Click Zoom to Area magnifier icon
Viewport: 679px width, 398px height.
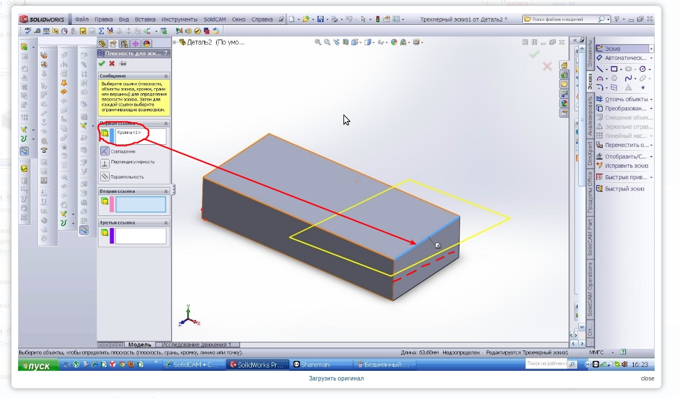tap(327, 42)
